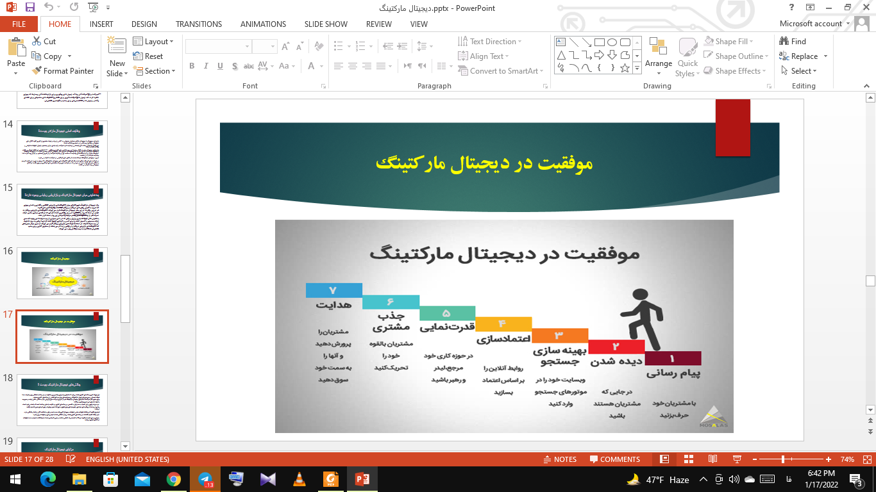Open the Shape Fill dropdown
The width and height of the screenshot is (876, 492).
730,42
